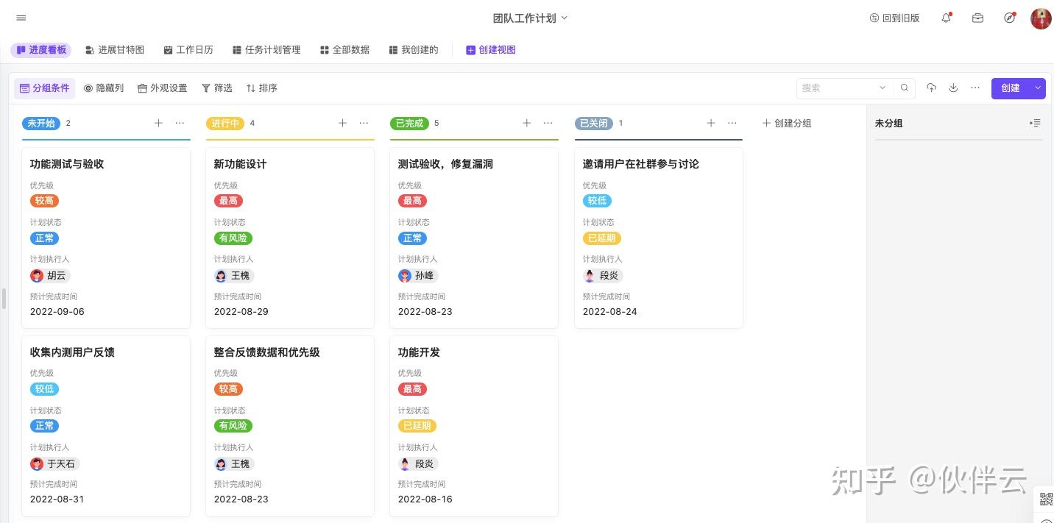Screen dimensions: 1054x523
Task: Click 创建分组 button
Action: tap(786, 123)
